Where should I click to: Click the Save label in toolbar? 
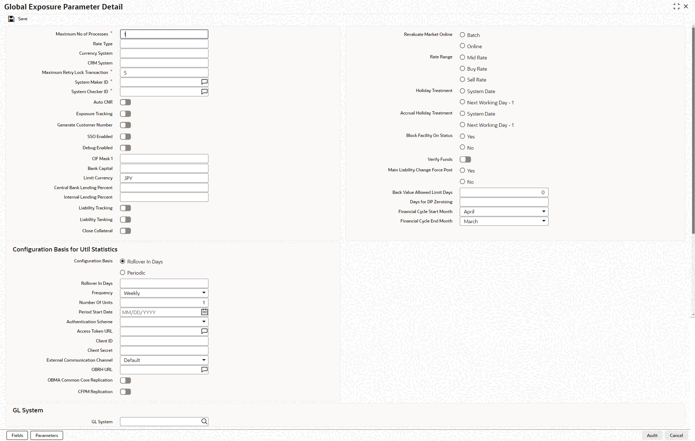23,19
